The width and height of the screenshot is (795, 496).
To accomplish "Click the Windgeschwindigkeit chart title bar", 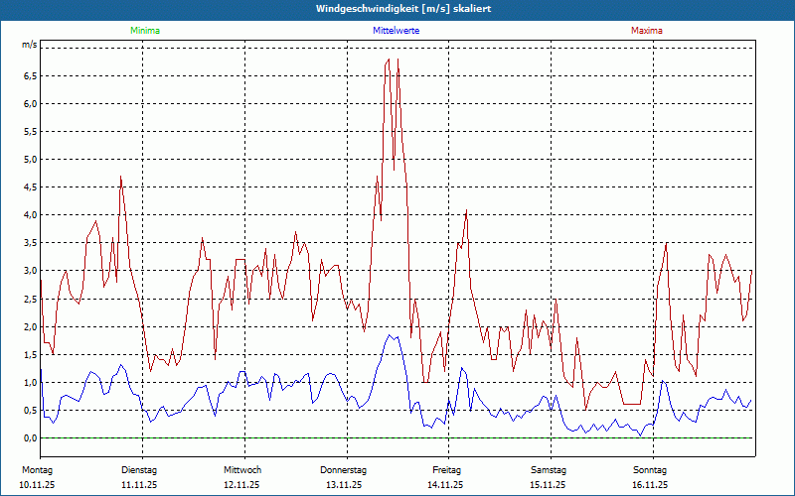I will [397, 9].
